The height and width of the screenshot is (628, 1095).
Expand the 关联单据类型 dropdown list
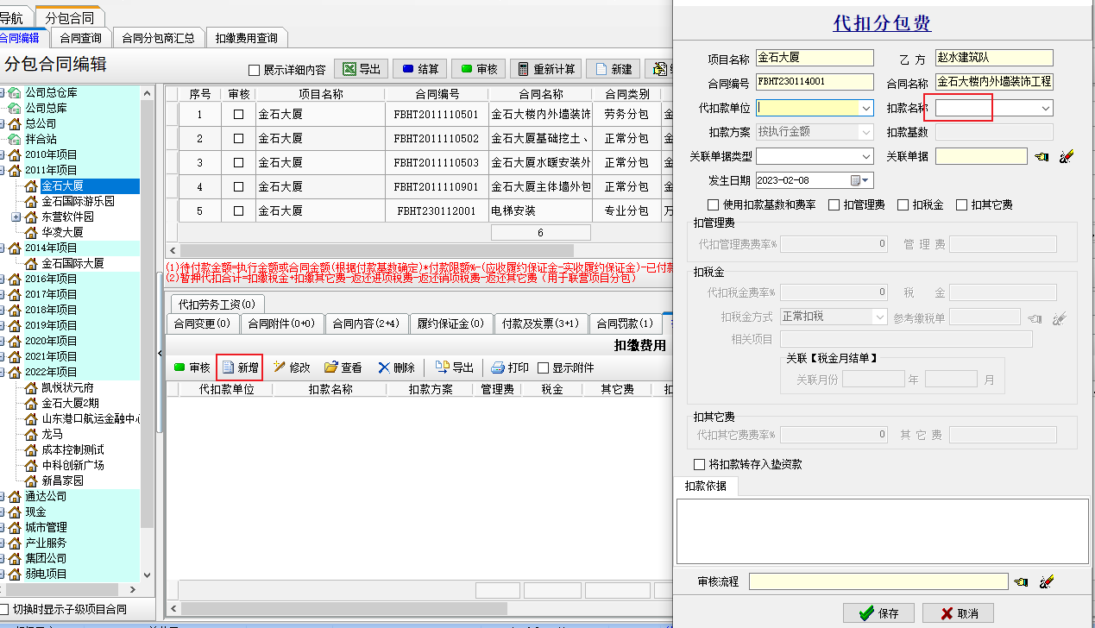pos(866,156)
